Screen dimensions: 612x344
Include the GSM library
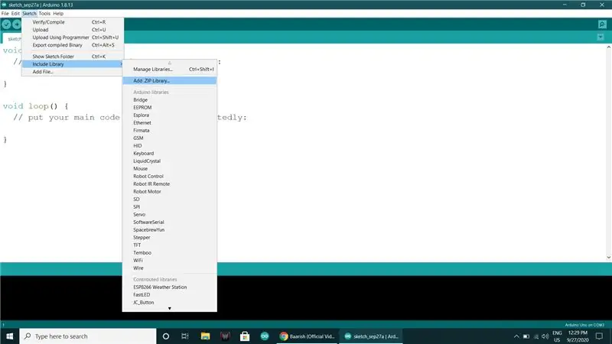169,138
